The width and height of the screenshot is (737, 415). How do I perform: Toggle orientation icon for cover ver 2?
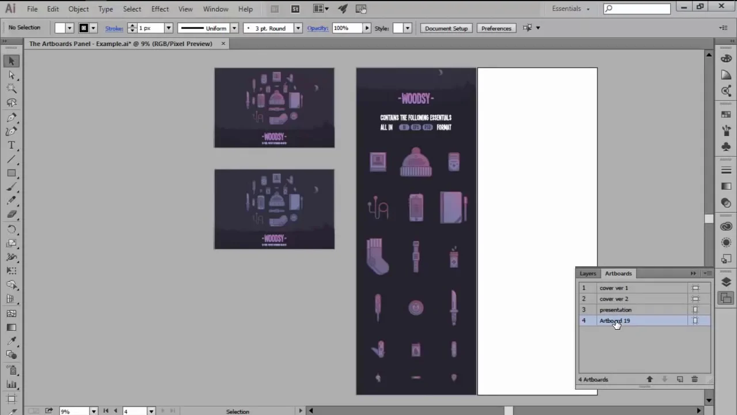(695, 299)
